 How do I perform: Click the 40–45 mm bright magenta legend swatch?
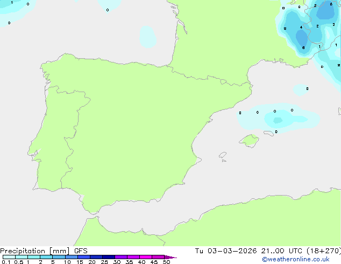[x=146, y=257]
